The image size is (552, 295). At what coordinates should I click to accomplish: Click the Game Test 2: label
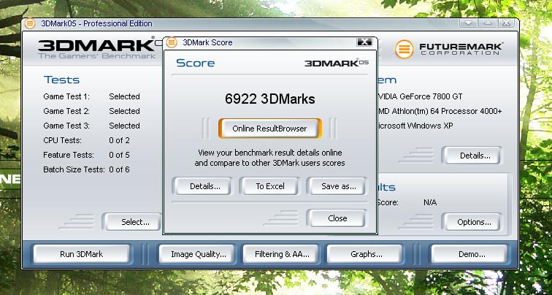pyautogui.click(x=66, y=111)
